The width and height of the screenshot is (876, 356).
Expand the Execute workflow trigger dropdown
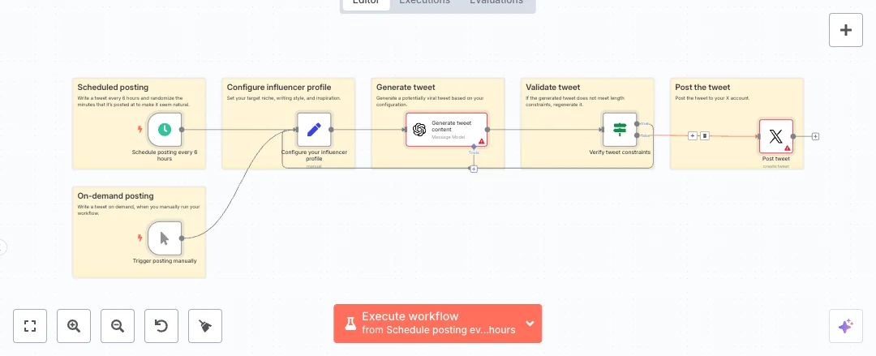530,324
